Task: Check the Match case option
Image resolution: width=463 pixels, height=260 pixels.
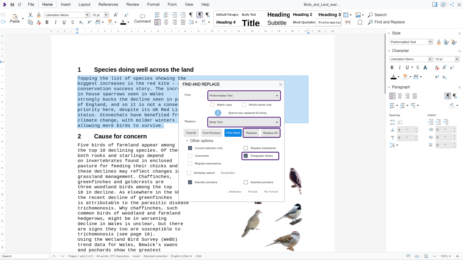Action: point(212,104)
